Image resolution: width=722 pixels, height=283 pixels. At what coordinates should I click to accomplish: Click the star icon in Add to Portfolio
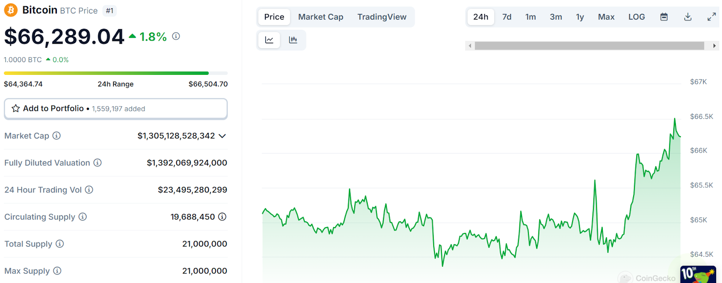(x=16, y=109)
